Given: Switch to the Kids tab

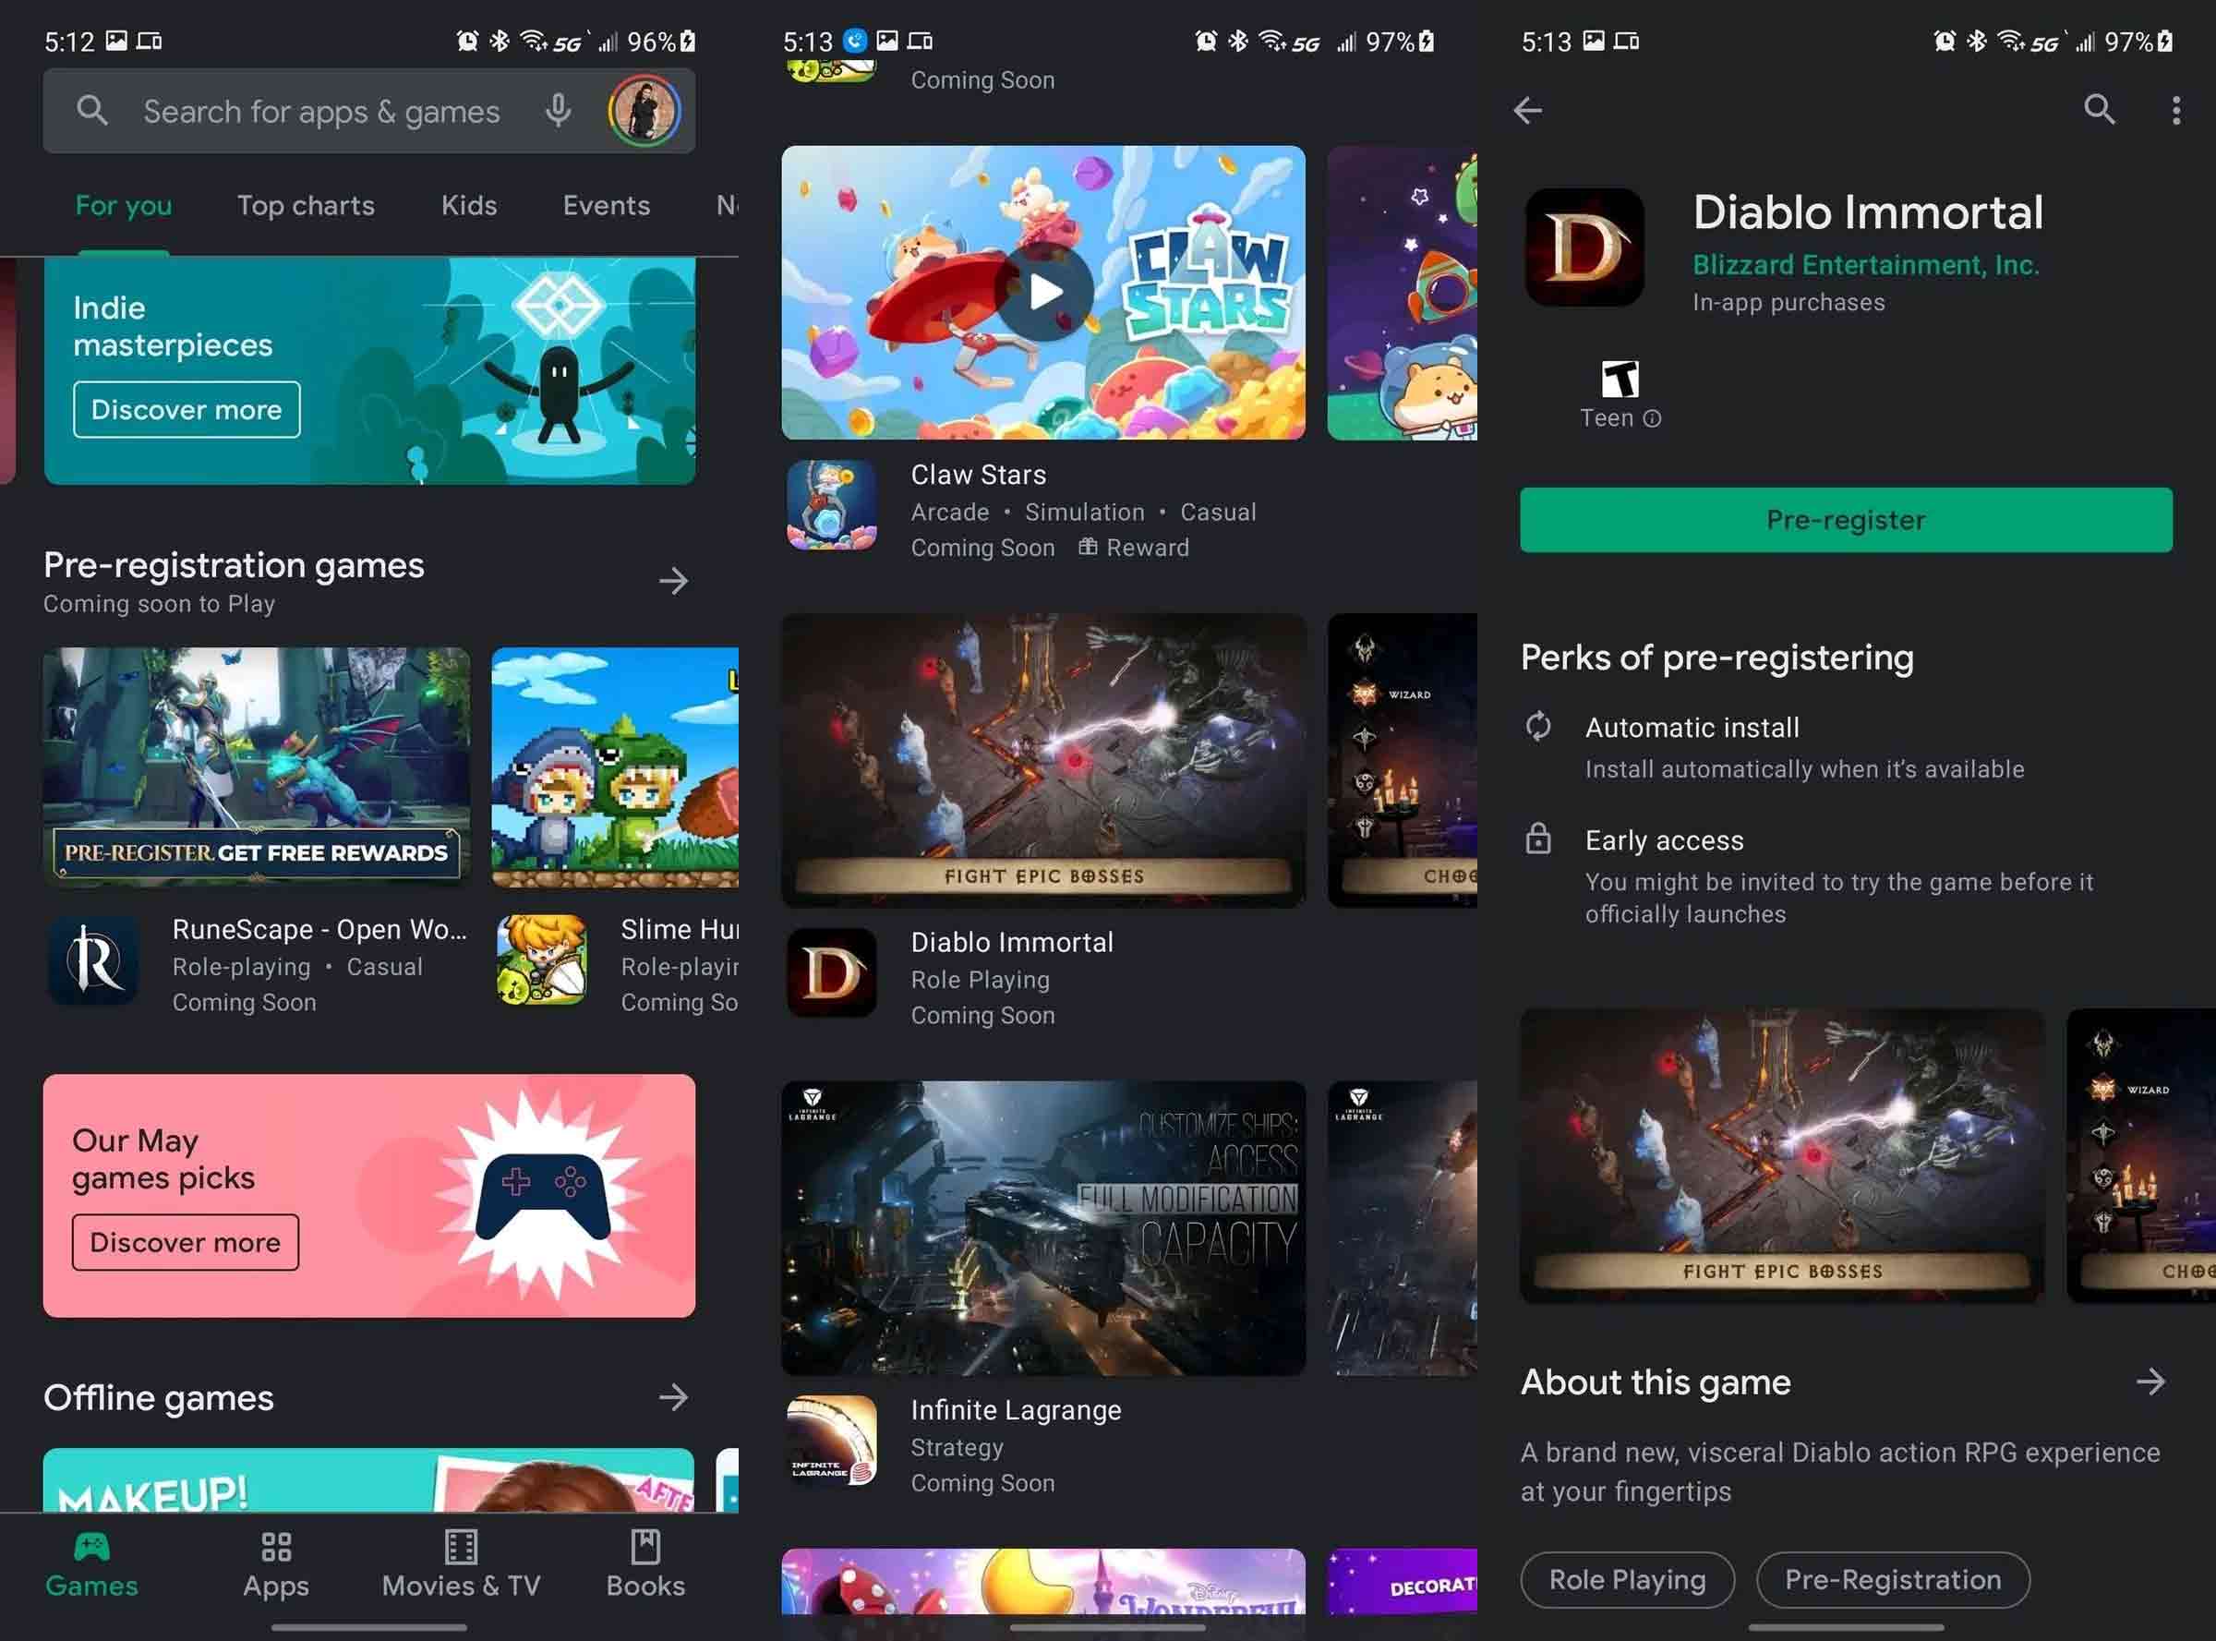Looking at the screenshot, I should [x=469, y=206].
